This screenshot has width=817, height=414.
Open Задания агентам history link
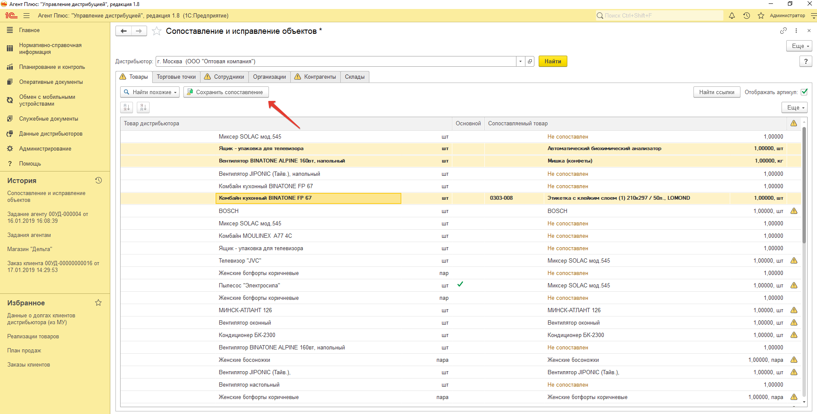click(x=29, y=235)
